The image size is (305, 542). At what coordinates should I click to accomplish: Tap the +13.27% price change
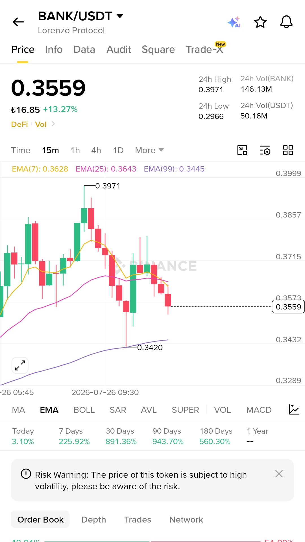tap(60, 109)
